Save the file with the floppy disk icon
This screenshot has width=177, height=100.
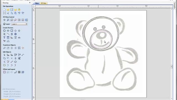[12, 9]
